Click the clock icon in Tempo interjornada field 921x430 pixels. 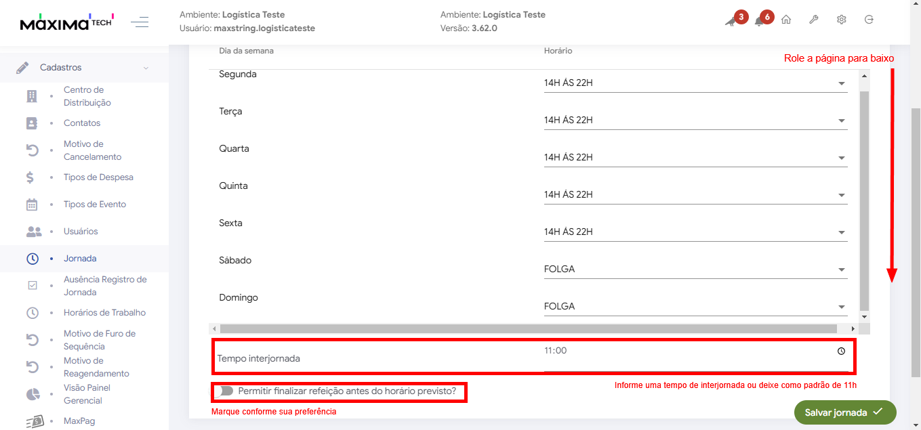(841, 351)
